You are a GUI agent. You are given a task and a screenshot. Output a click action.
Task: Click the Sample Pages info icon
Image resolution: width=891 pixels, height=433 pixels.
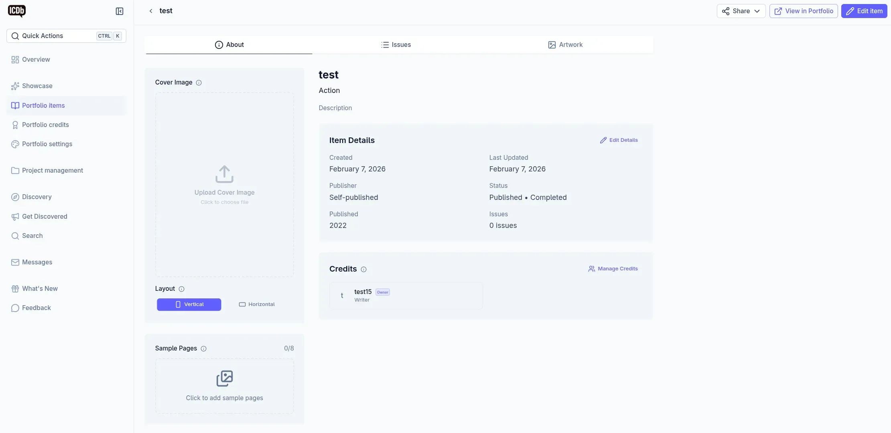(x=203, y=348)
